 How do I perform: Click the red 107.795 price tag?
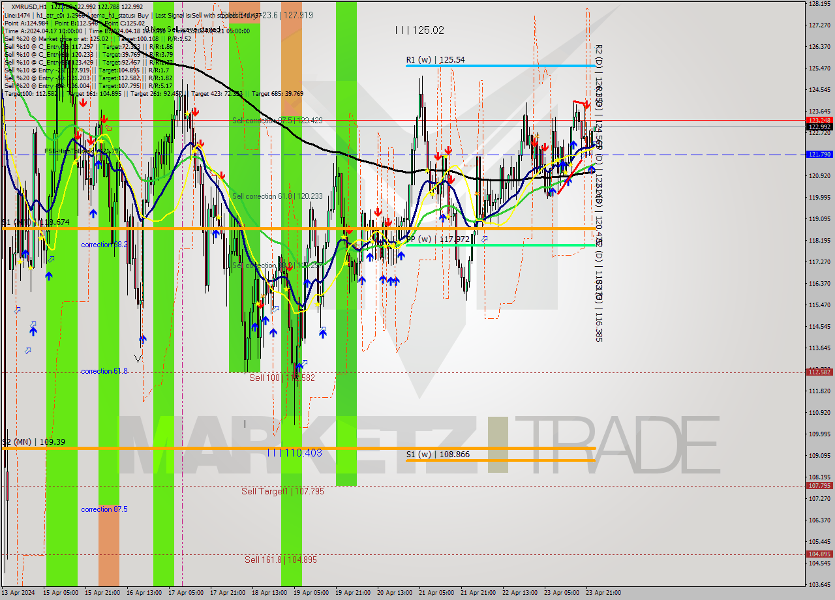pyautogui.click(x=819, y=485)
